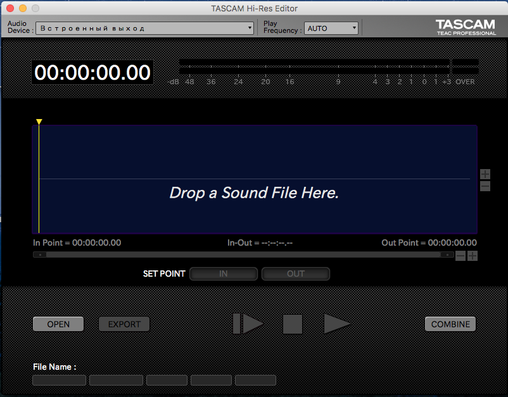Viewport: 508px width, 397px height.
Task: Click the fourth File Name field
Action: click(211, 380)
